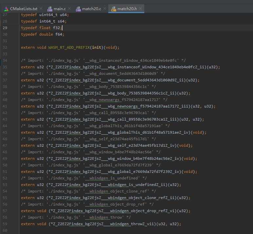The width and height of the screenshot is (253, 234).
Task: Click the header file icon on match20.h tab
Action: 113,8
